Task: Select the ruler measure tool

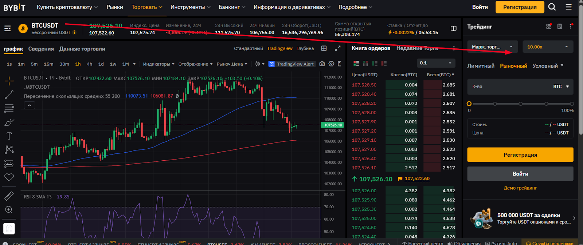Action: (9, 196)
